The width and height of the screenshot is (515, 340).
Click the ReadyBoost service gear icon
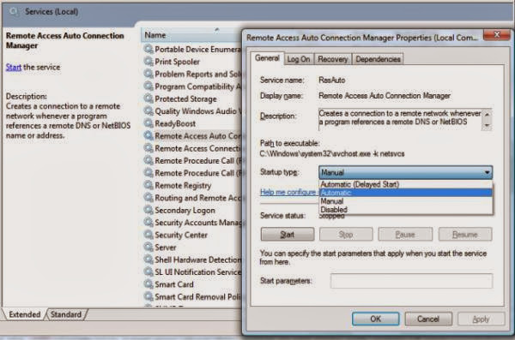[148, 123]
